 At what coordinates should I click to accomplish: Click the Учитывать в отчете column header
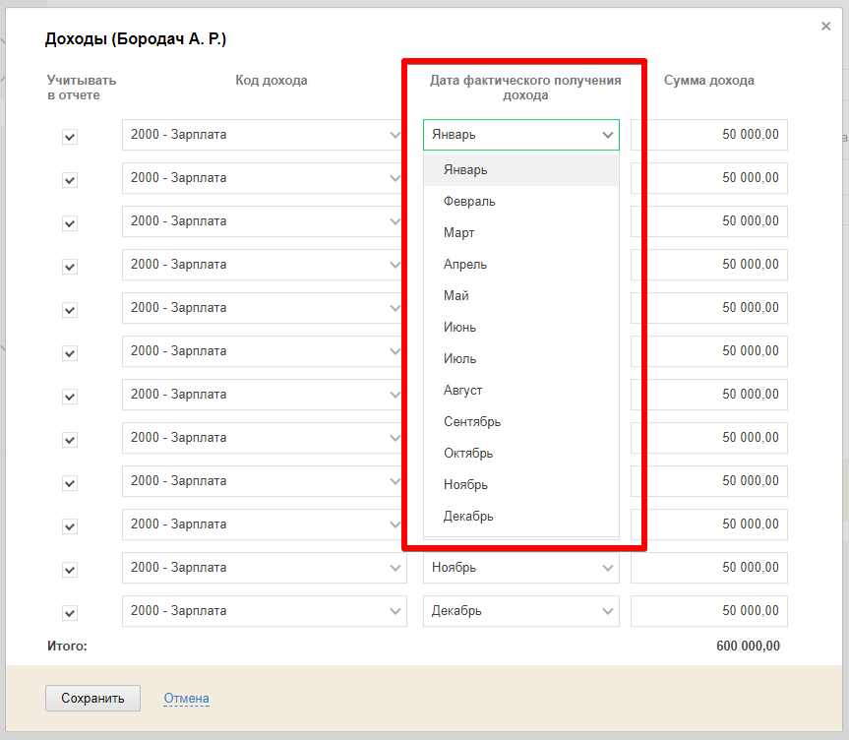pyautogui.click(x=82, y=88)
